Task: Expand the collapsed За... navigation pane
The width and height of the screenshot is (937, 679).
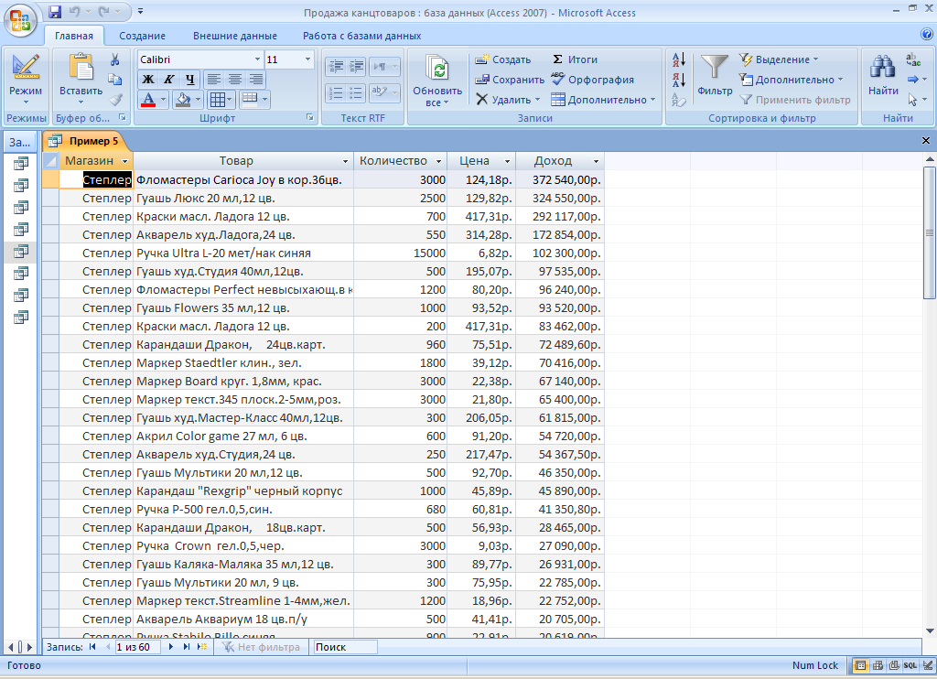Action: click(20, 142)
